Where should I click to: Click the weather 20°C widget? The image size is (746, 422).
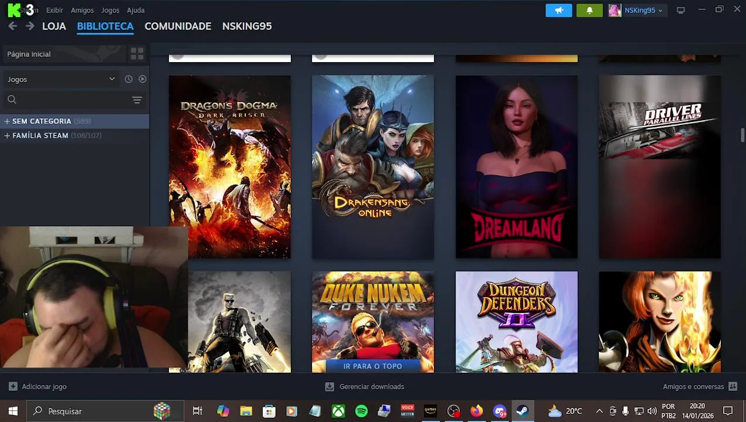(x=565, y=411)
